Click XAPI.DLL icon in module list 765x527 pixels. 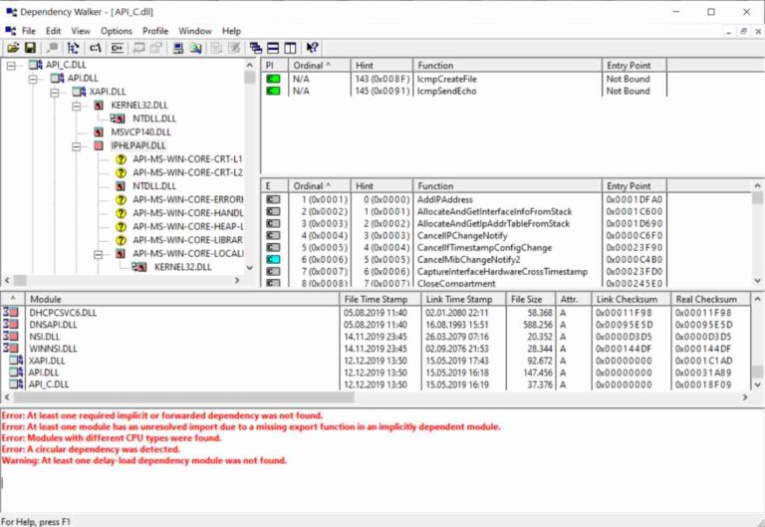pyautogui.click(x=16, y=361)
